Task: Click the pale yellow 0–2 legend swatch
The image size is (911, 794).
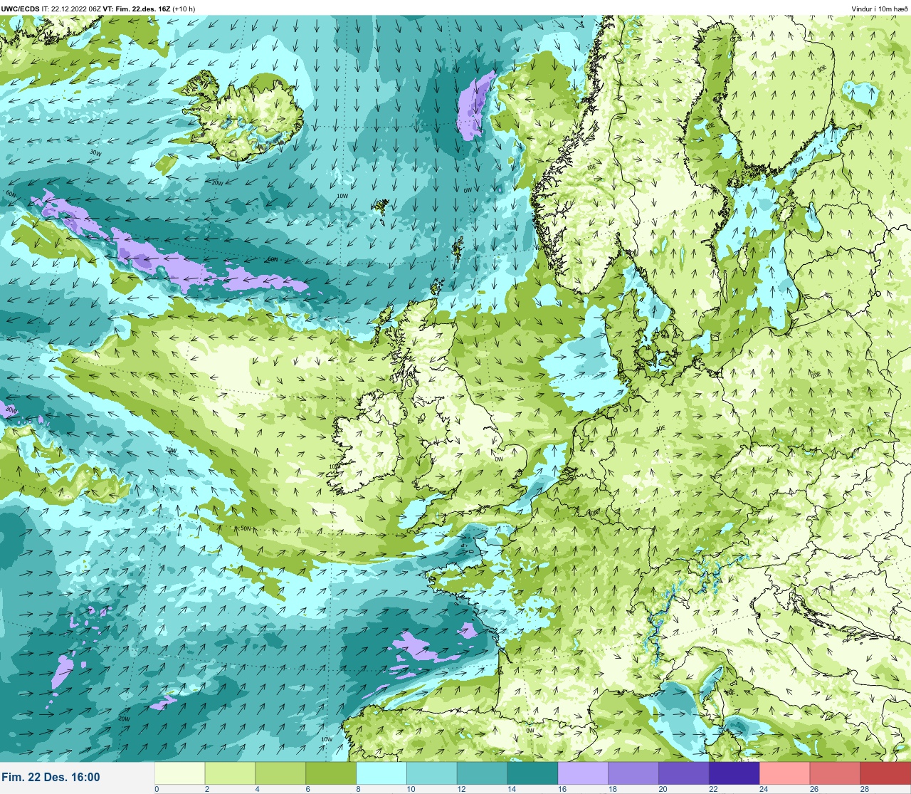Action: coord(179,773)
